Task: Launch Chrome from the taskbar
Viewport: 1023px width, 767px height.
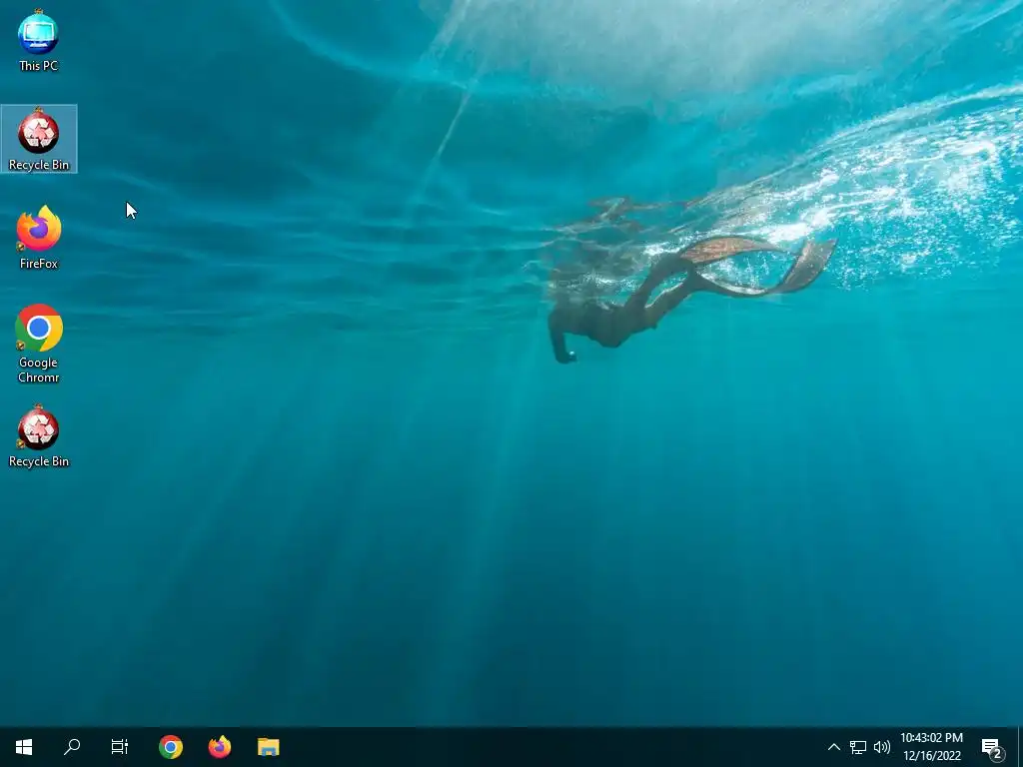Action: 170,747
